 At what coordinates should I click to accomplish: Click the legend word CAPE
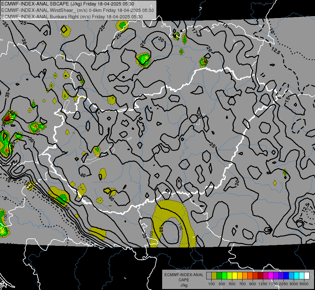184,280
